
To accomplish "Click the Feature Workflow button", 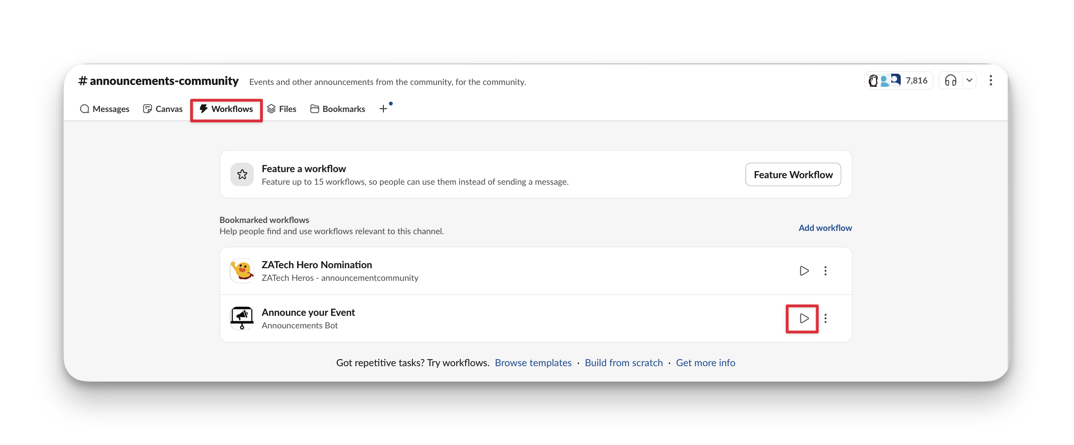I will pyautogui.click(x=793, y=174).
